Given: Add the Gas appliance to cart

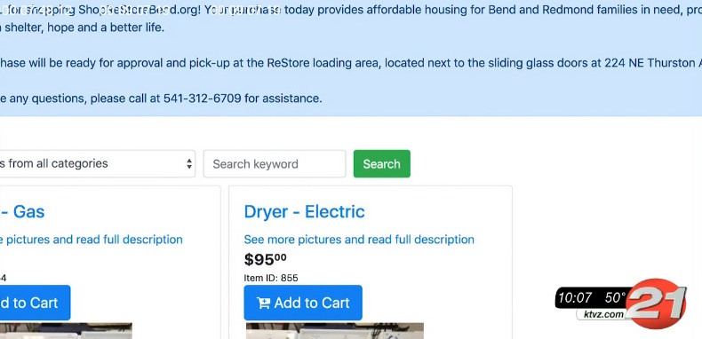Looking at the screenshot, I should [x=35, y=303].
